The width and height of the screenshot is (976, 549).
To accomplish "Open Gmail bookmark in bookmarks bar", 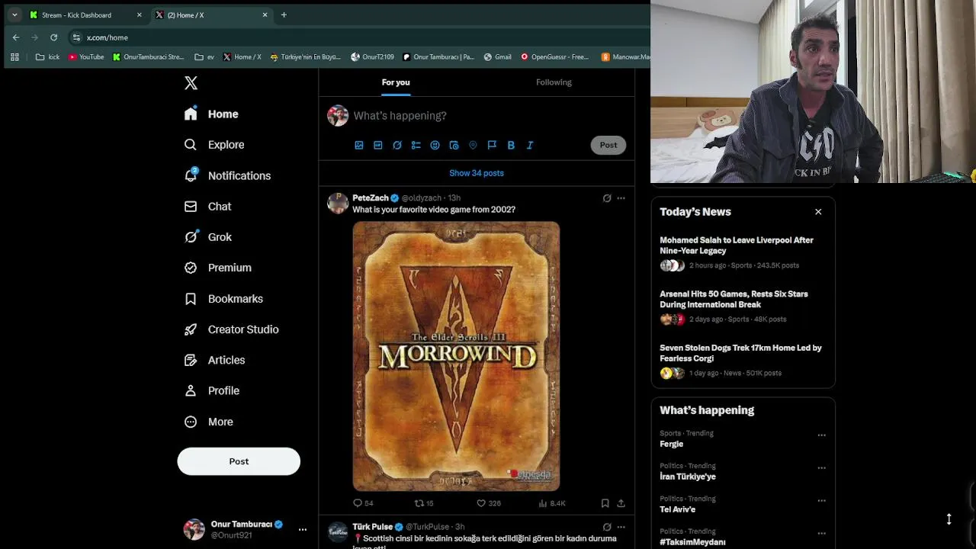I will click(x=496, y=56).
